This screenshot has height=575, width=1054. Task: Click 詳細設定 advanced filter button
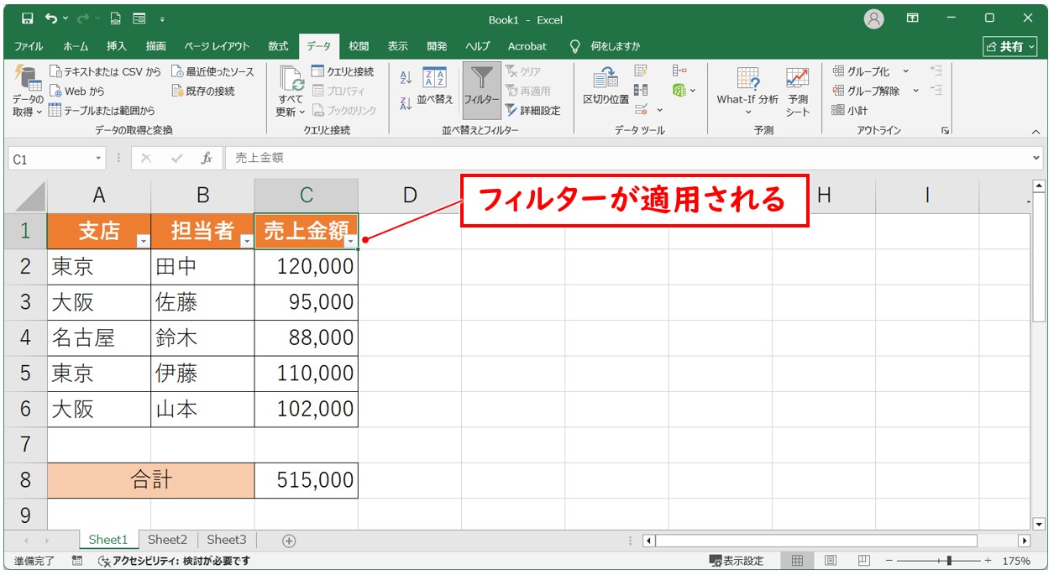[x=533, y=110]
